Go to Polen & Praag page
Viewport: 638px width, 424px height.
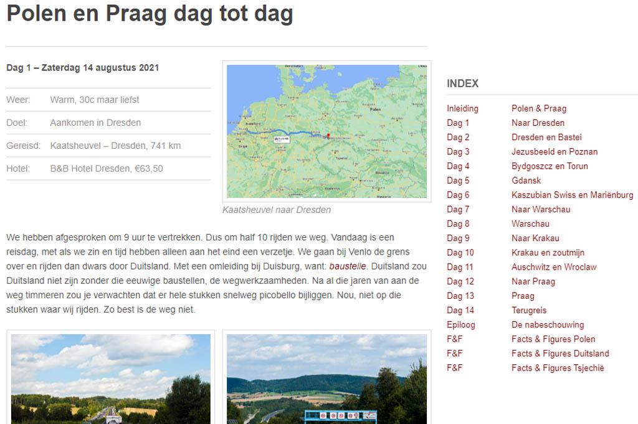(539, 108)
